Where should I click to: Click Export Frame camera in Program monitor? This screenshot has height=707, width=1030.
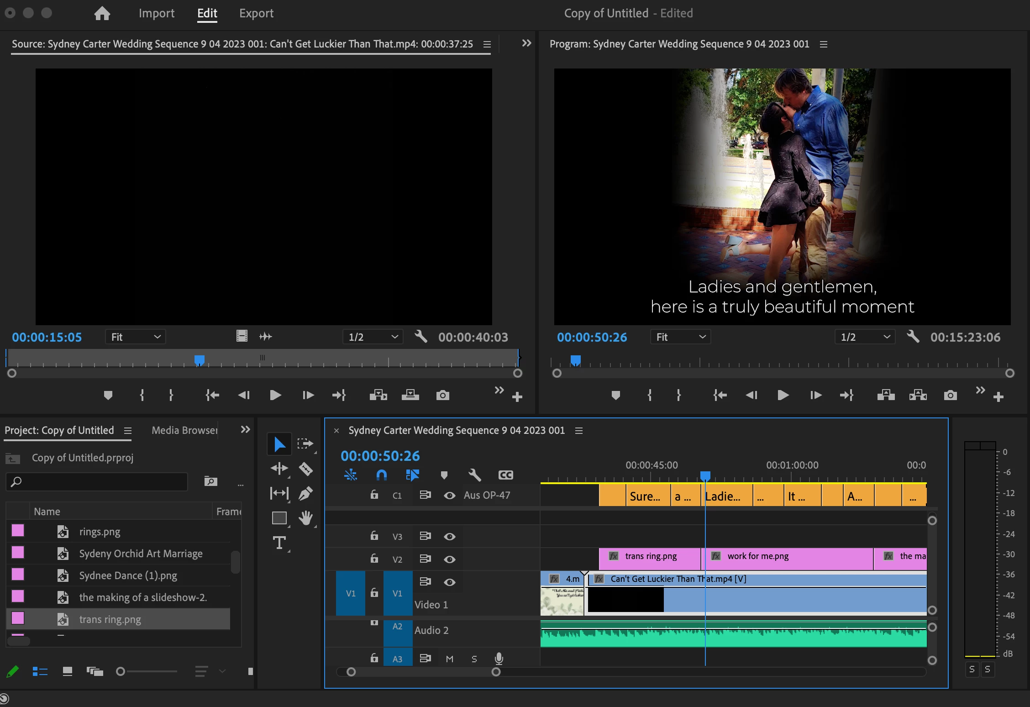pos(950,395)
